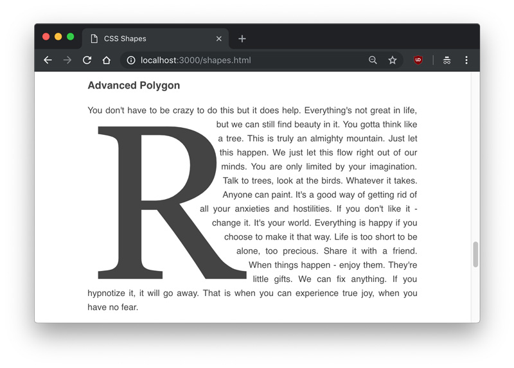The image size is (514, 368).
Task: Open the zoom magnifier in address bar
Action: [373, 60]
